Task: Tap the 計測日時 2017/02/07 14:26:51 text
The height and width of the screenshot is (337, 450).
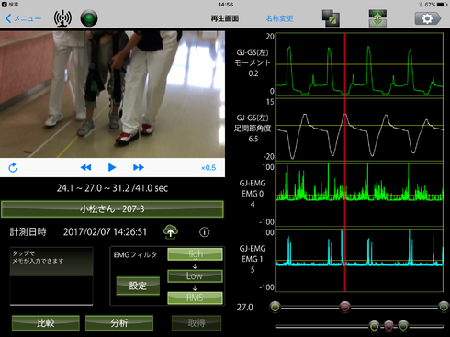Action: pyautogui.click(x=78, y=232)
